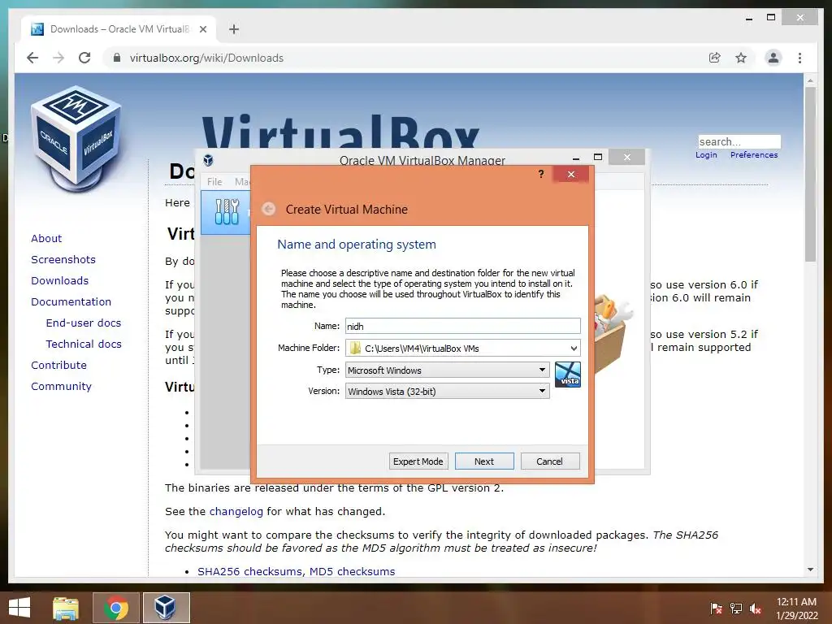Maximize the VirtualBox Manager window
Image resolution: width=832 pixels, height=624 pixels.
click(598, 157)
